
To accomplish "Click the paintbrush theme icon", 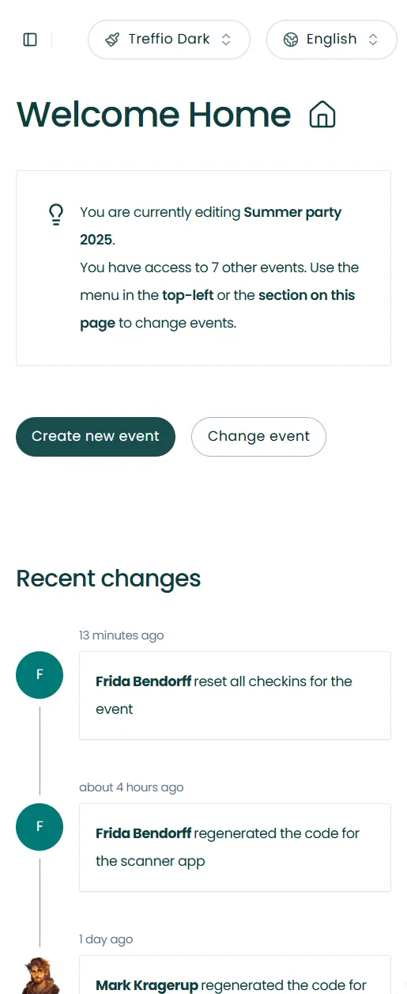I will click(x=113, y=40).
